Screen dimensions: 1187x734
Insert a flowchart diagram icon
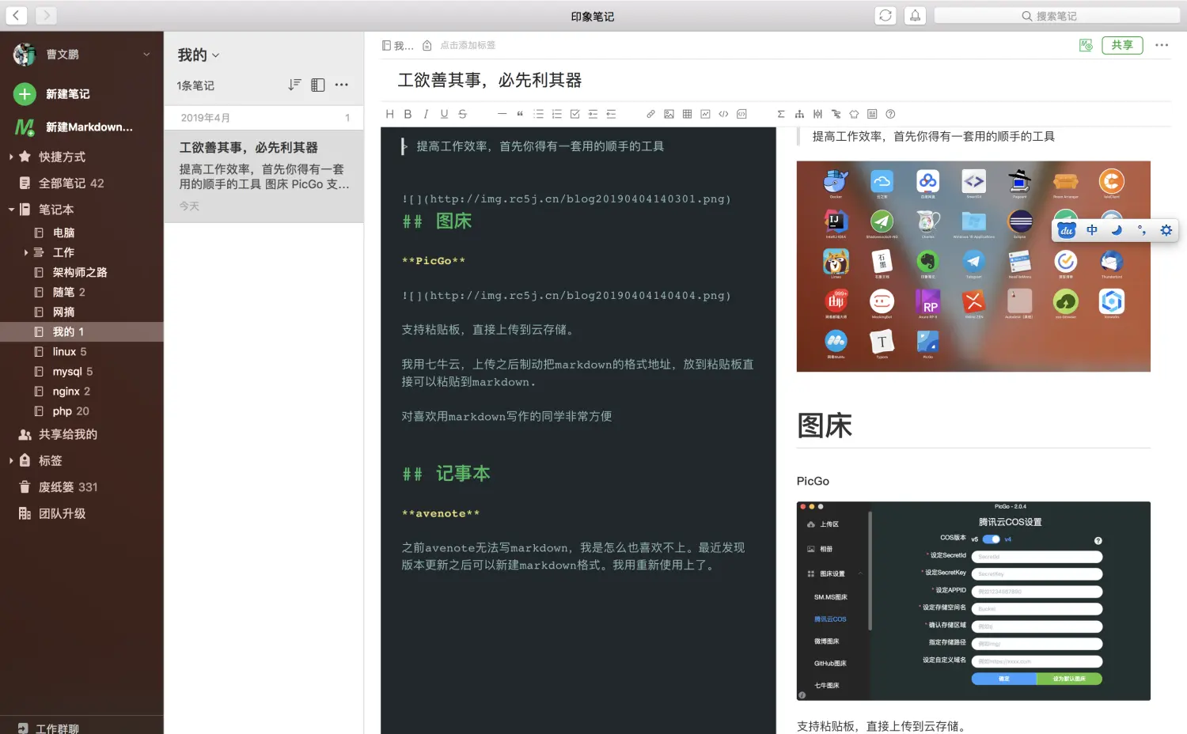tap(799, 114)
